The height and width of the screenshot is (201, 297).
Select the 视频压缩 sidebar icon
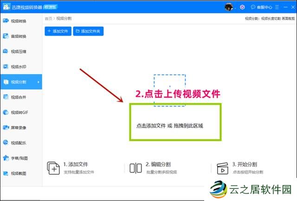(5, 52)
